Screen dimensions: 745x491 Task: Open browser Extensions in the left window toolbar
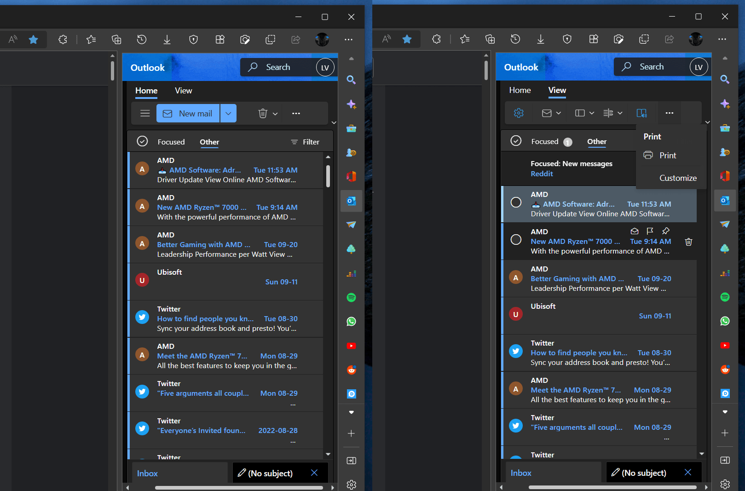point(63,40)
